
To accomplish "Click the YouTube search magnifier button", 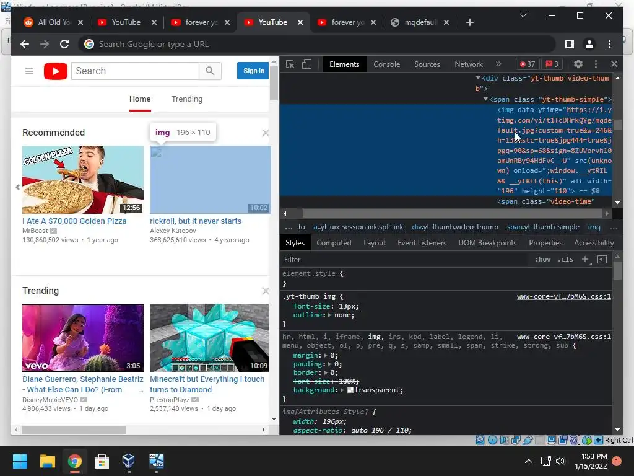I will click(210, 71).
